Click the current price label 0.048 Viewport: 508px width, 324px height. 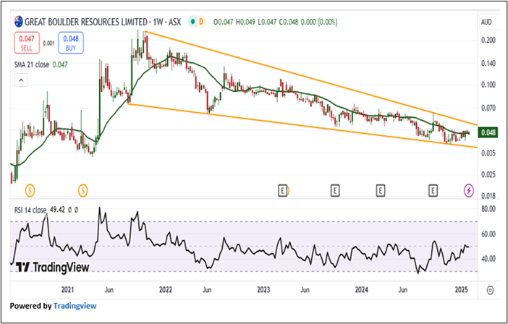pos(488,132)
